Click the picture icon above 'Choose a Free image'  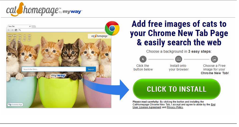(x=214, y=59)
